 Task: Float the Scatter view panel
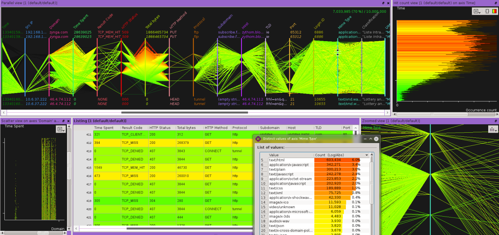(x=63, y=121)
